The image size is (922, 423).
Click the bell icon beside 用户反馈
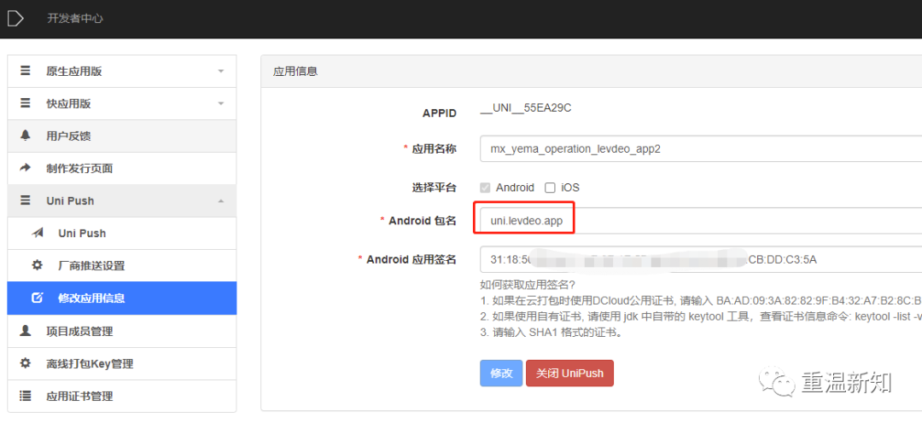pos(26,136)
